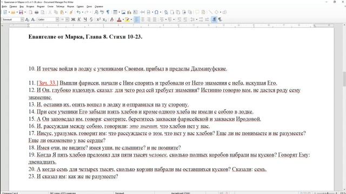Viewport: 346px width, 194px height.
Task: Toggle Superscript x² formatting
Action: coord(98,19)
